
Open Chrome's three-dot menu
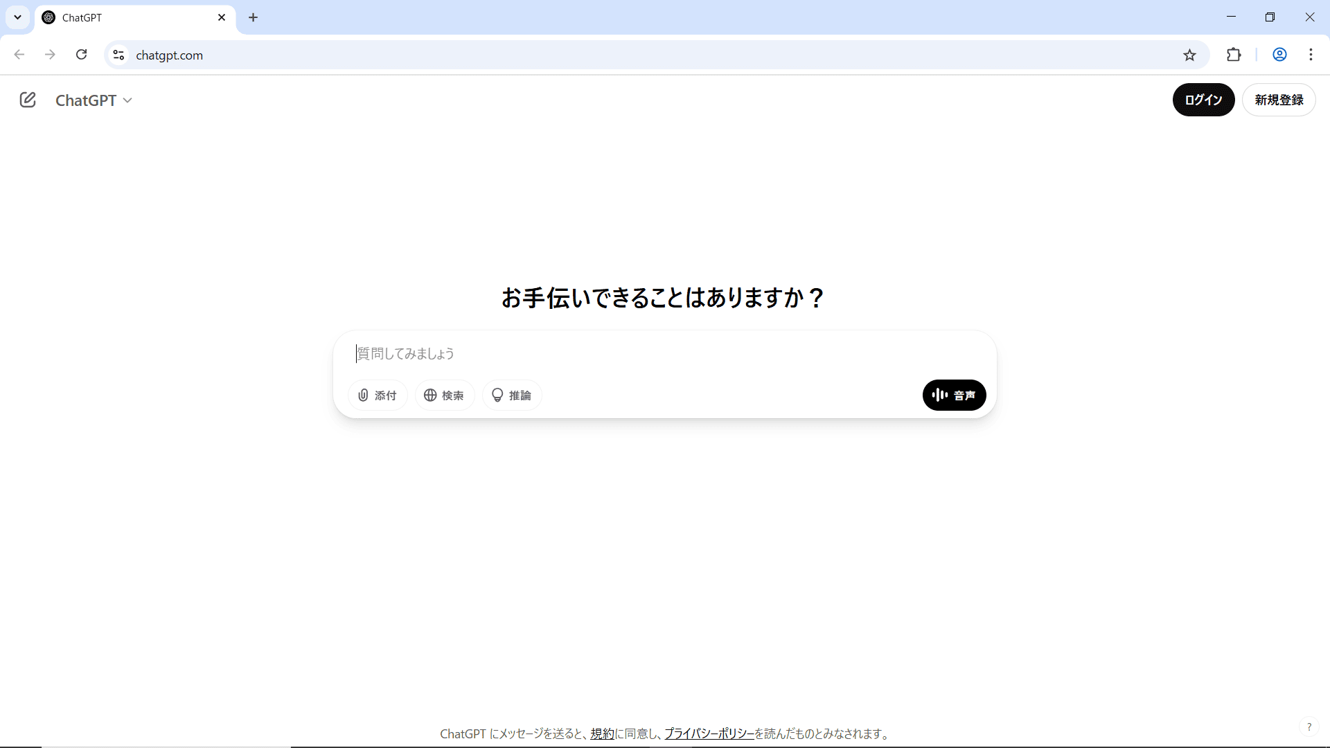1311,55
